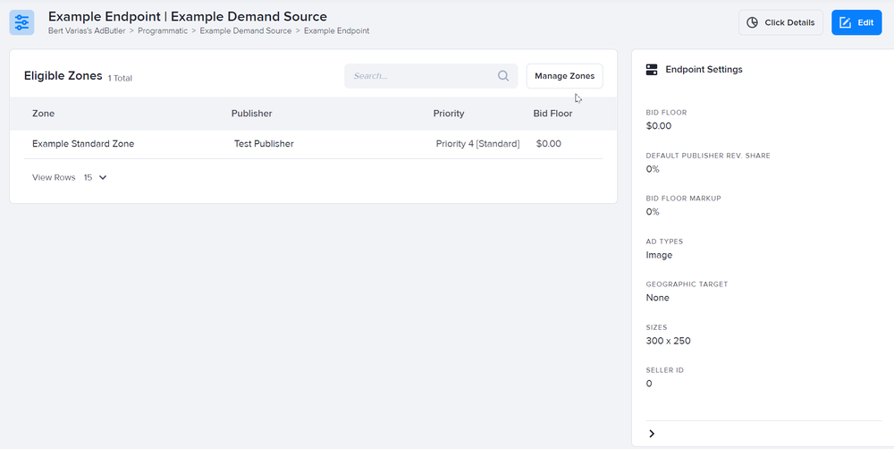This screenshot has width=894, height=449.
Task: Select Example Endpoint breadcrumb
Action: click(x=336, y=30)
